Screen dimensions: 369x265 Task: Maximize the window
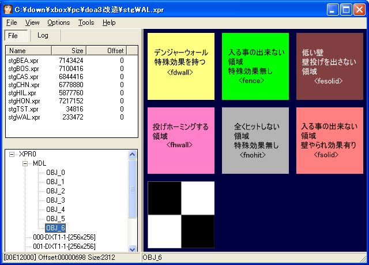[346, 10]
